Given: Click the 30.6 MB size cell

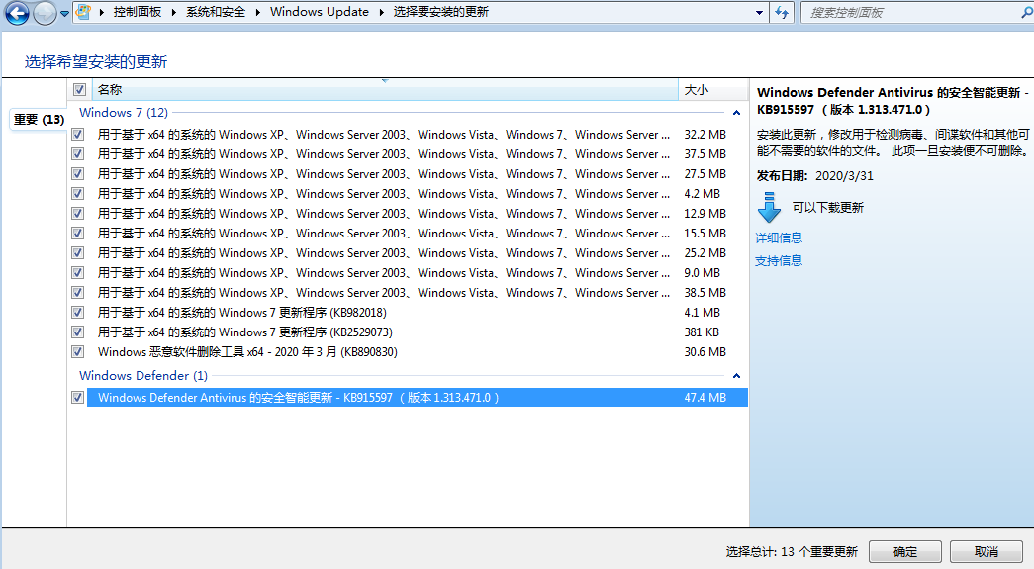Looking at the screenshot, I should 705,352.
